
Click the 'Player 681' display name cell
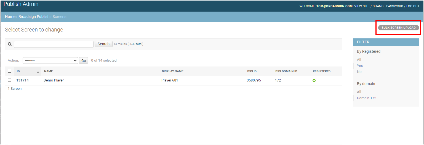[x=170, y=80]
